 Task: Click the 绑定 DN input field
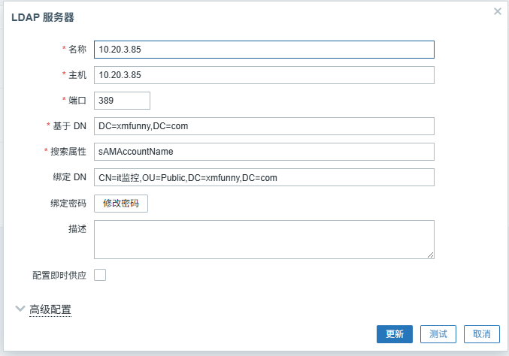pos(264,177)
